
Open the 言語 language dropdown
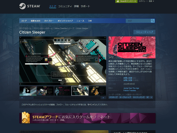coord(151,1)
